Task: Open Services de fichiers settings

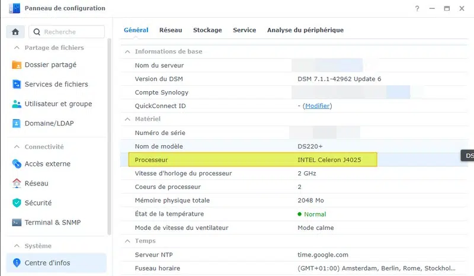Action: click(56, 84)
